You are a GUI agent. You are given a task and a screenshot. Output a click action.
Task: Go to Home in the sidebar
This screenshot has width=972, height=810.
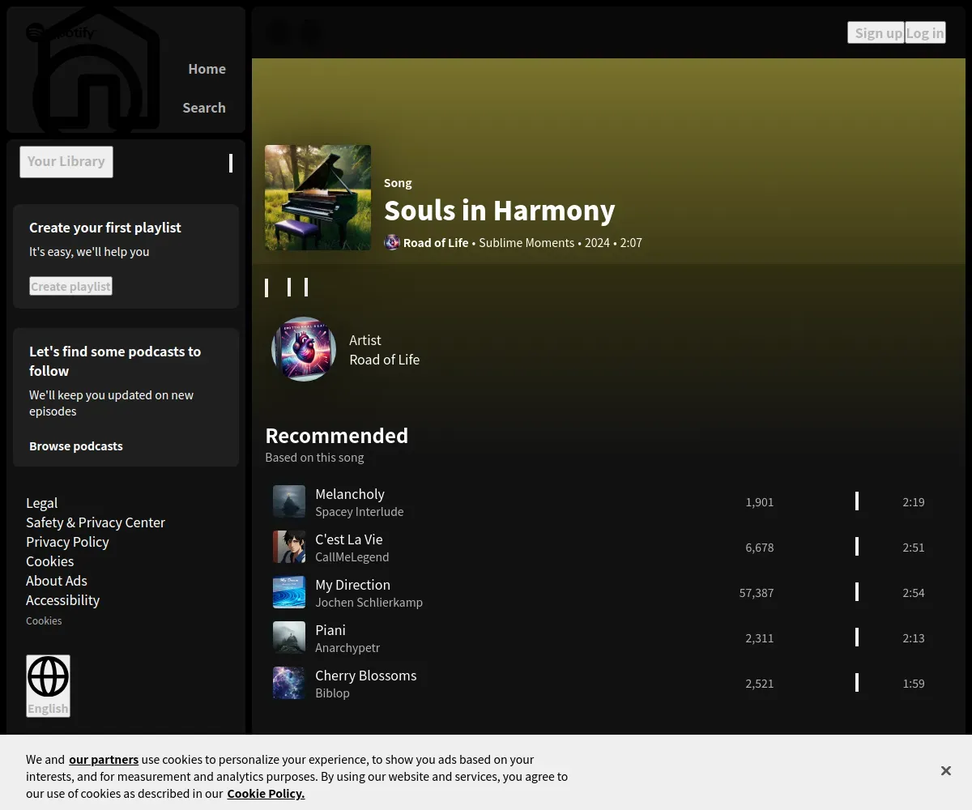click(207, 69)
